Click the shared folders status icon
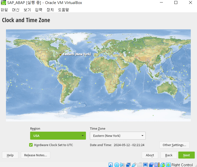This screenshot has width=197, height=167. [139, 165]
